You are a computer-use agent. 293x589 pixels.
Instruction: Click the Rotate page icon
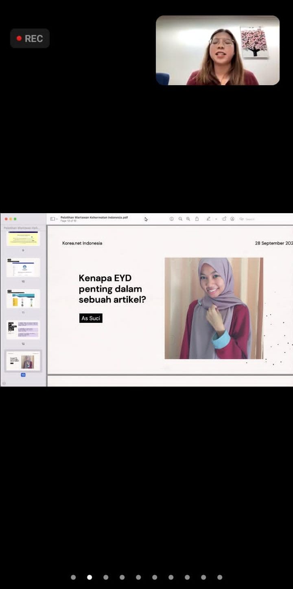[x=224, y=219]
